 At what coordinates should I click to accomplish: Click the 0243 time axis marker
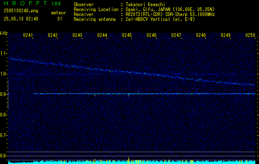77,35
